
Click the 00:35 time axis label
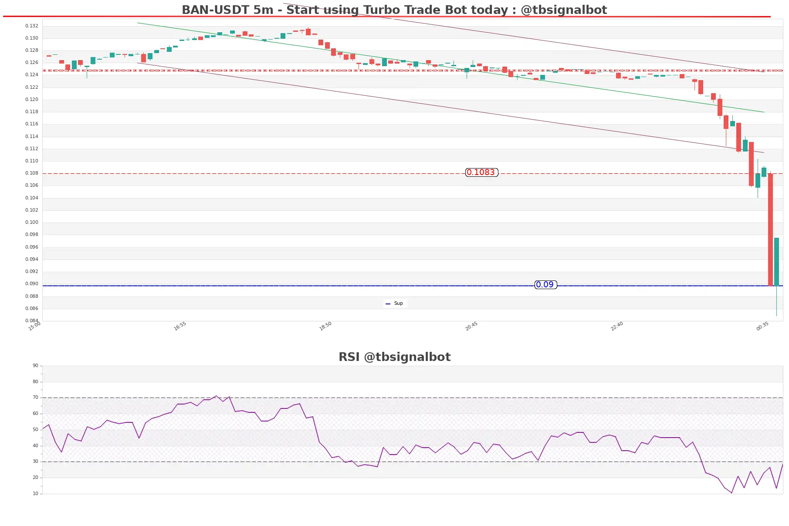click(x=762, y=327)
